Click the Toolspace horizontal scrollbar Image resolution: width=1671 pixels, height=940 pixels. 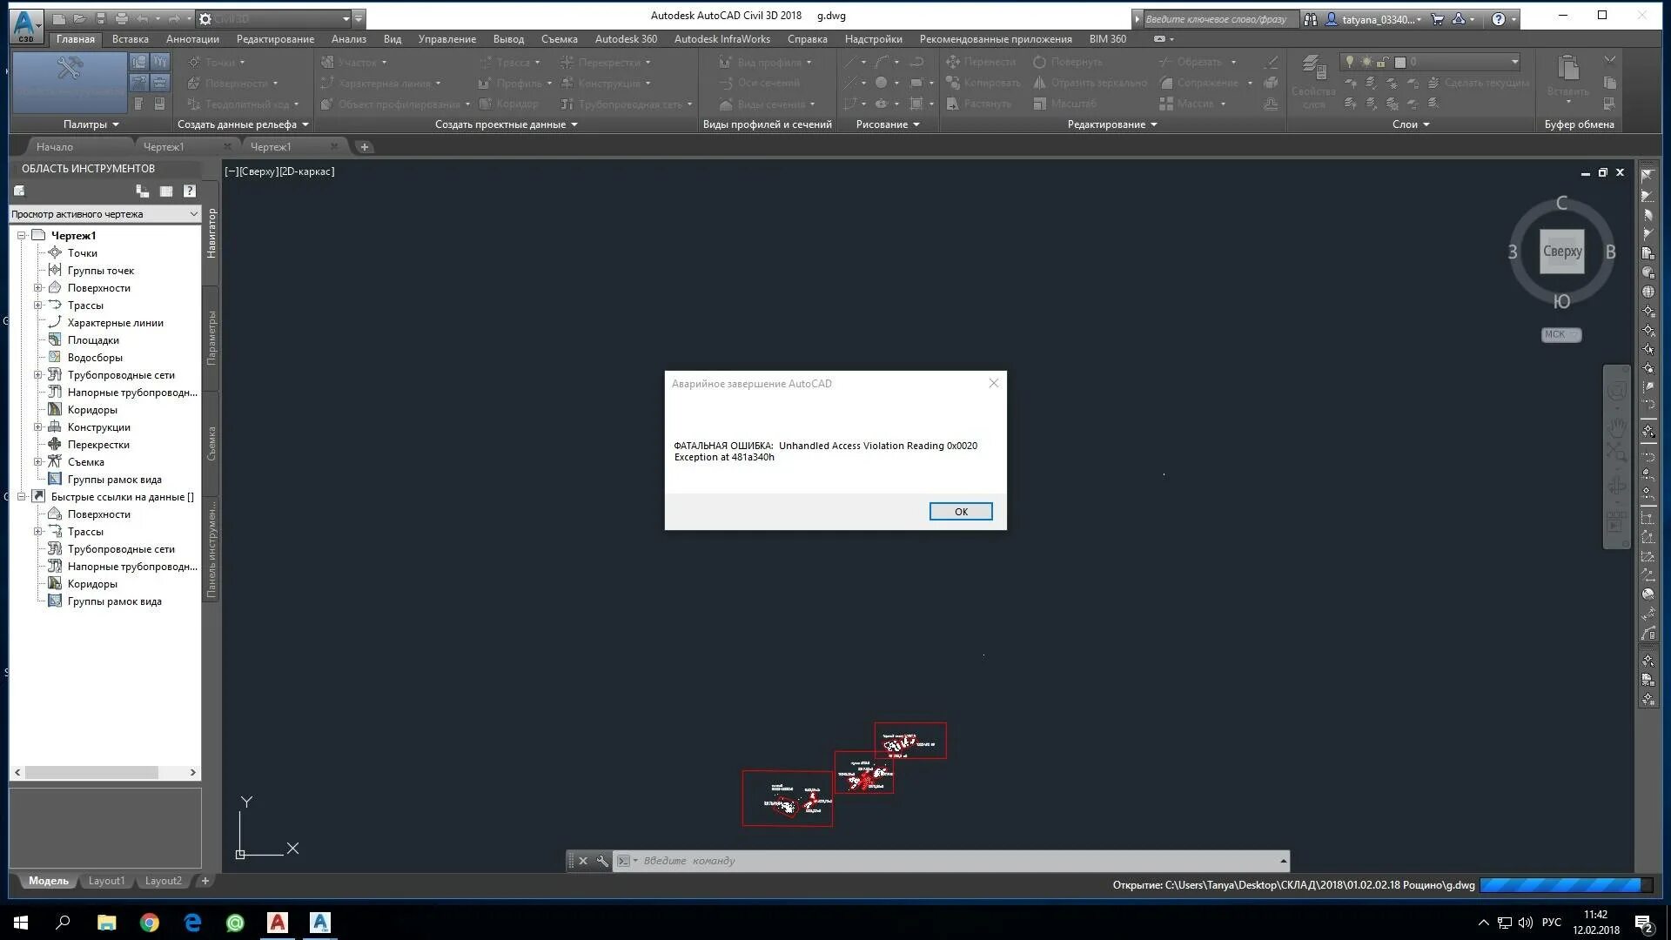pos(91,773)
